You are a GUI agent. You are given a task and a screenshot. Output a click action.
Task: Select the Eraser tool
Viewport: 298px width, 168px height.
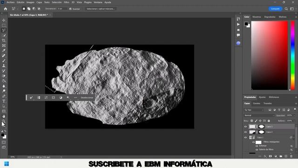tap(4, 76)
